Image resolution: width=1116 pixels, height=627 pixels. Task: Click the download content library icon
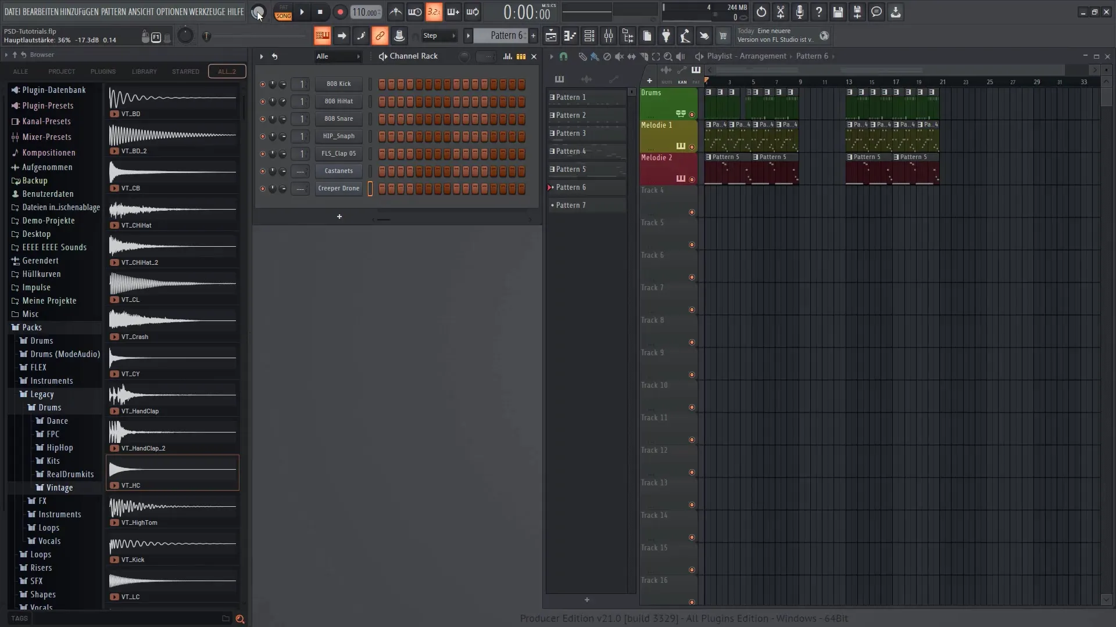(x=895, y=12)
